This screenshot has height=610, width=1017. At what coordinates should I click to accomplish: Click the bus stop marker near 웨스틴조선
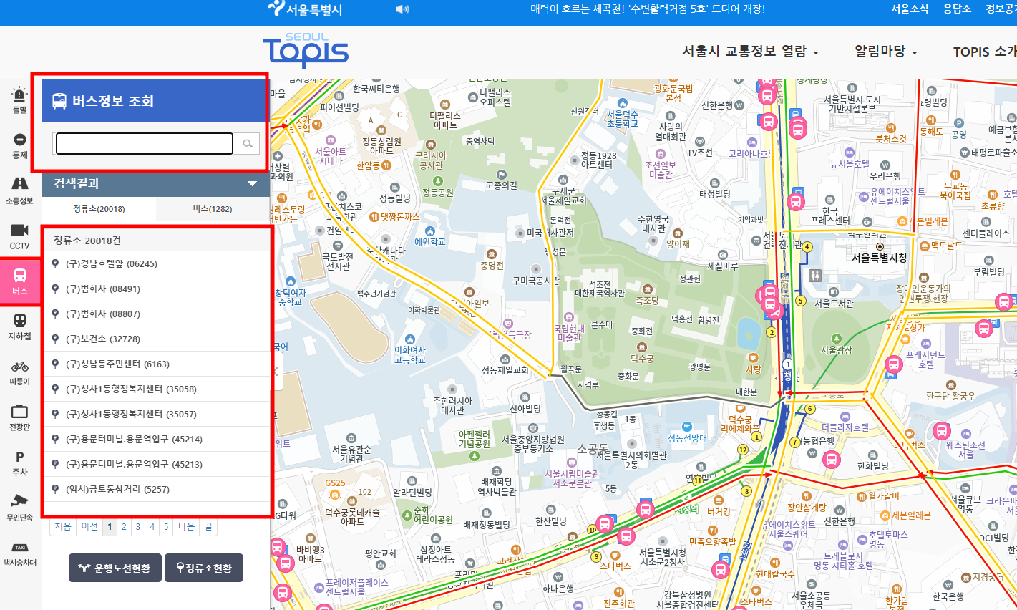point(942,431)
